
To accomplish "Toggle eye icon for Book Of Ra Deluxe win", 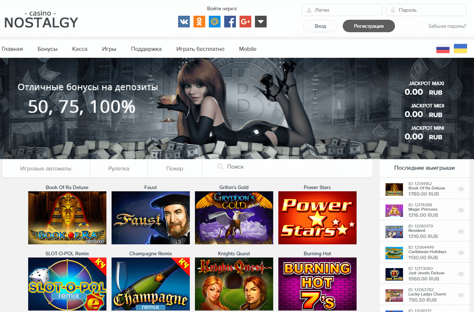I will (461, 189).
